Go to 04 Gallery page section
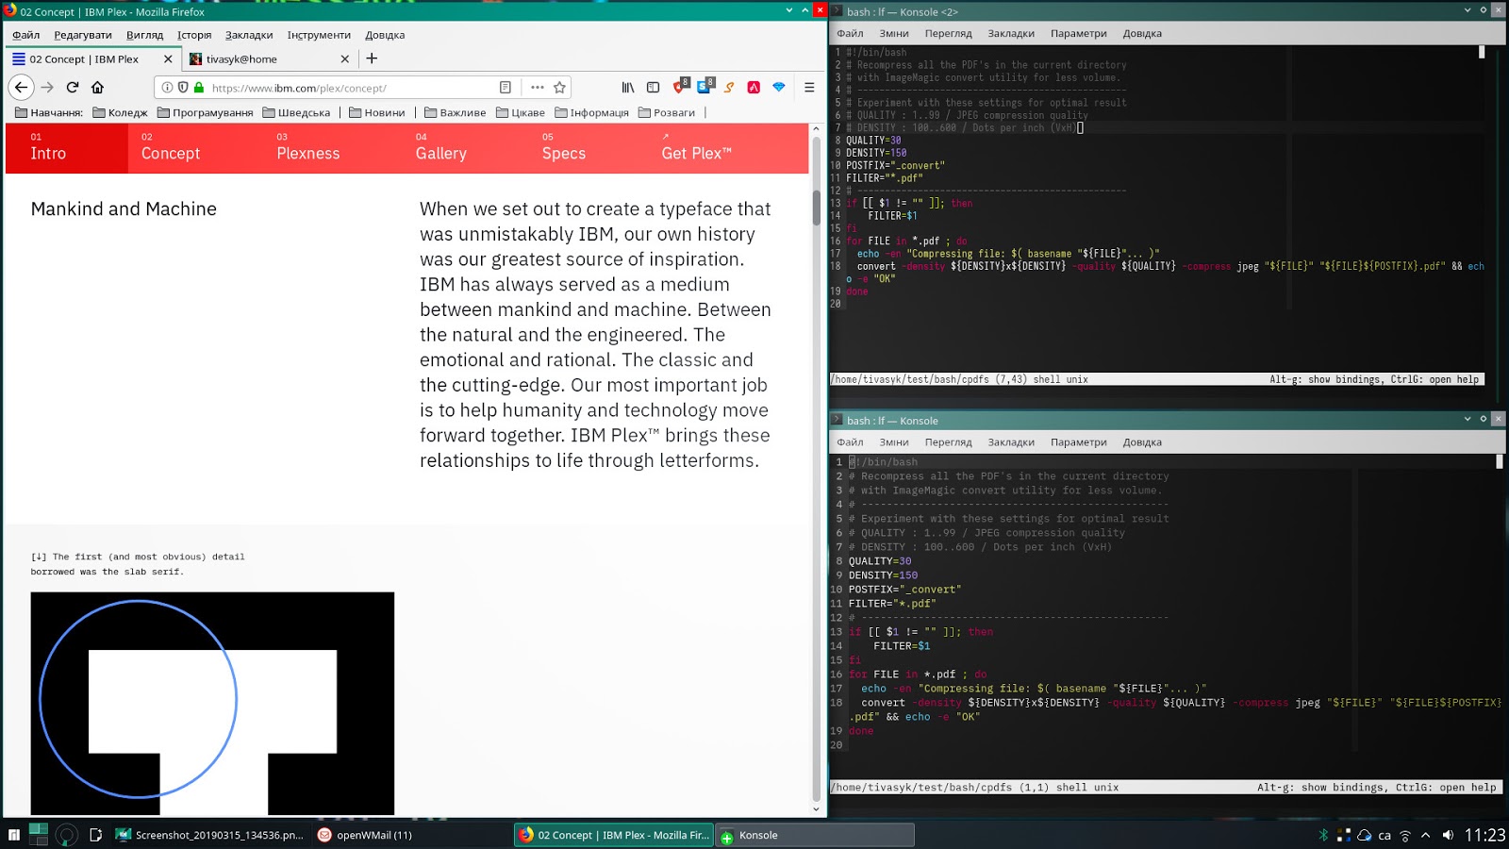The image size is (1509, 849). pos(441,148)
